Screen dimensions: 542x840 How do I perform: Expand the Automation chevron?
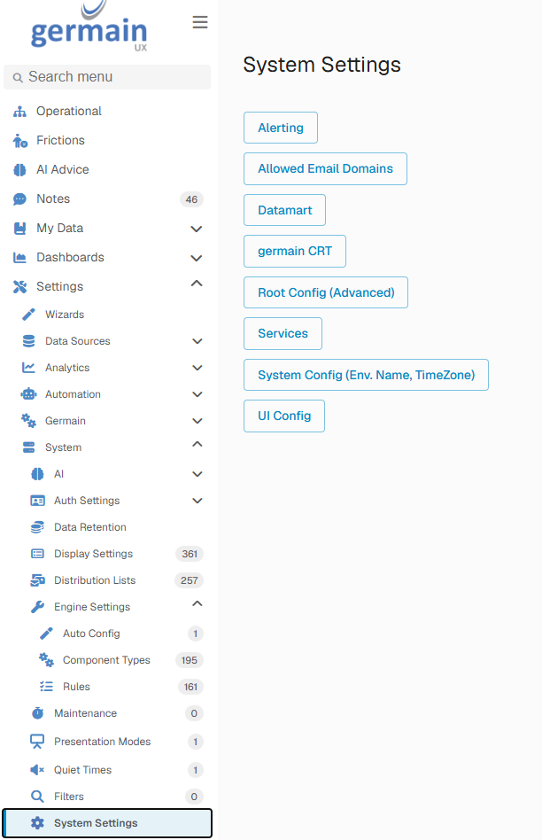pos(197,394)
